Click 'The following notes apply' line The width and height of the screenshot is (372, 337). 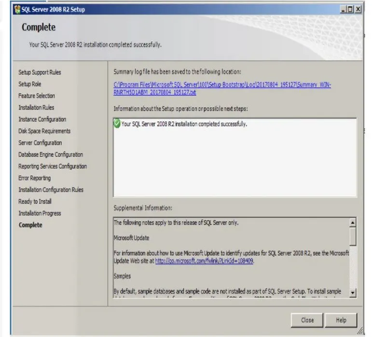[176, 223]
